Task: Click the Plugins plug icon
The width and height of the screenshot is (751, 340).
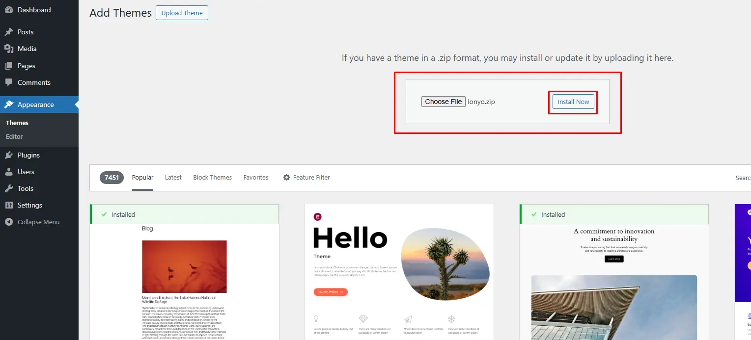Action: tap(9, 155)
